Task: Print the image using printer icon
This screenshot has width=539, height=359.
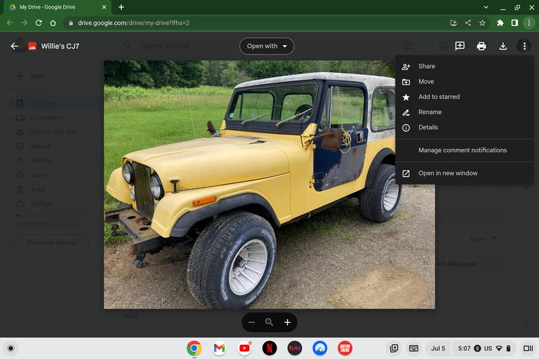Action: click(481, 46)
